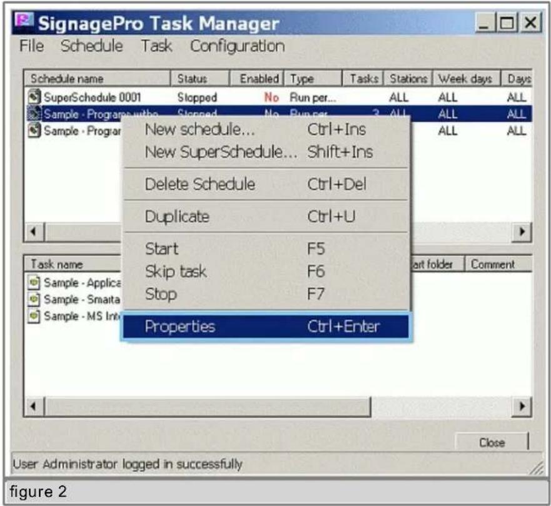Click the Sample - Smarta task icon
Image resolution: width=551 pixels, height=506 pixels.
tap(34, 299)
